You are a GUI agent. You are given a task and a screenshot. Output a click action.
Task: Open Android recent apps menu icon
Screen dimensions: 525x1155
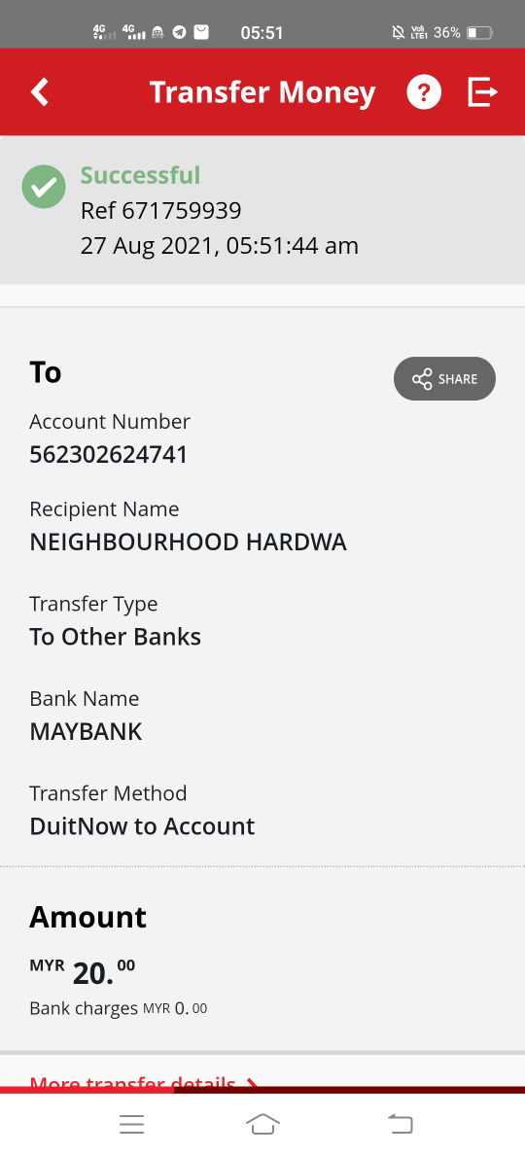[132, 1123]
